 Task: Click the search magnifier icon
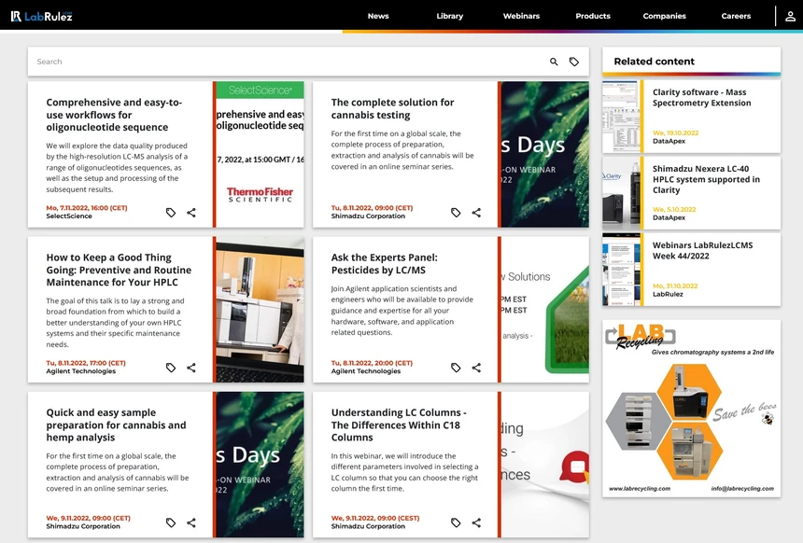click(x=554, y=62)
